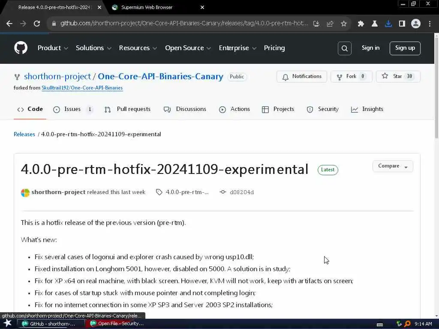
Task: Click the Notifications button
Action: (x=302, y=77)
